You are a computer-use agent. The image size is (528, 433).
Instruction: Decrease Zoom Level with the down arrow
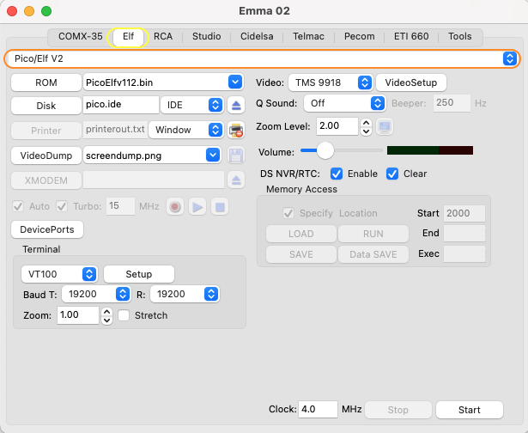tap(366, 131)
